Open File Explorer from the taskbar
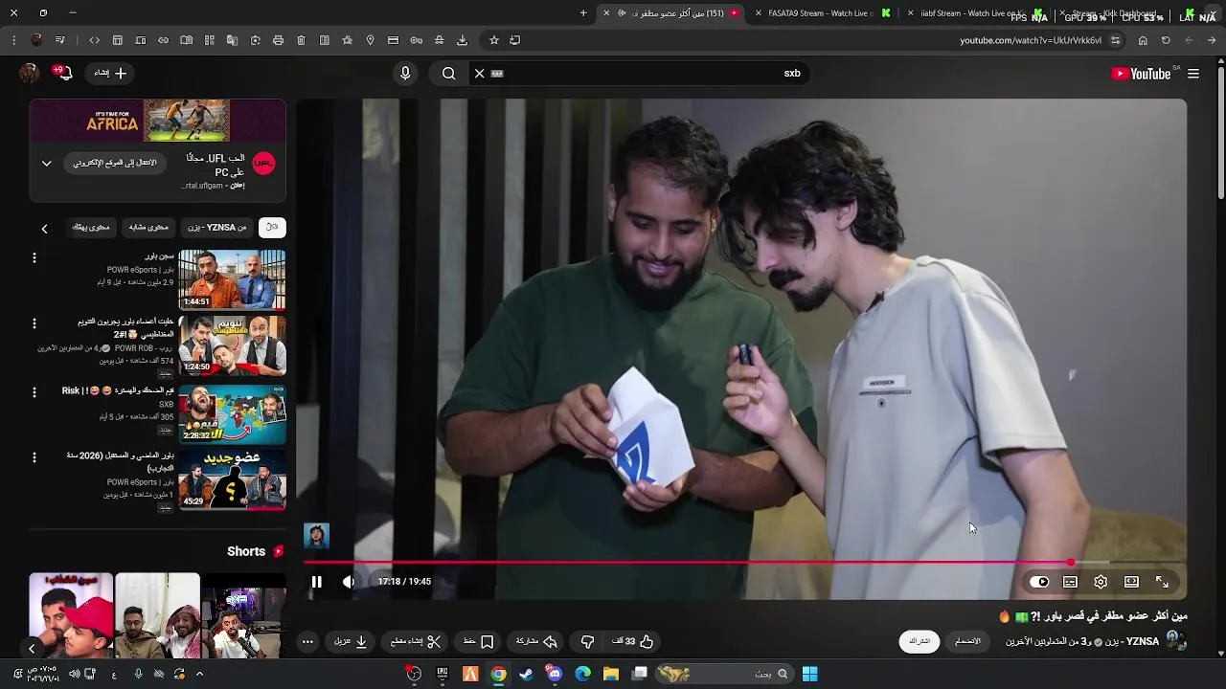Image resolution: width=1226 pixels, height=689 pixels. coord(611,674)
